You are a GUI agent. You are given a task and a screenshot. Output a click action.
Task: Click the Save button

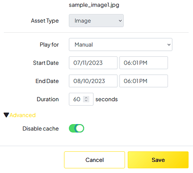[x=158, y=160]
